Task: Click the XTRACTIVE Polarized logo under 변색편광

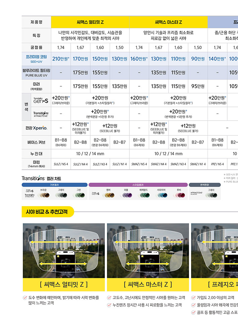Action: (196, 193)
